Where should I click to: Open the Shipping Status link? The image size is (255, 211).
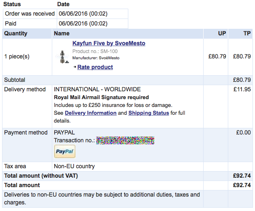148,113
